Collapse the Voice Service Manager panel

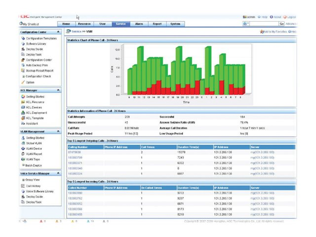point(59,174)
